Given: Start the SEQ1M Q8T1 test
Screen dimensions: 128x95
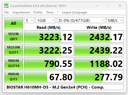Looking at the screenshot, I should [x=14, y=37].
